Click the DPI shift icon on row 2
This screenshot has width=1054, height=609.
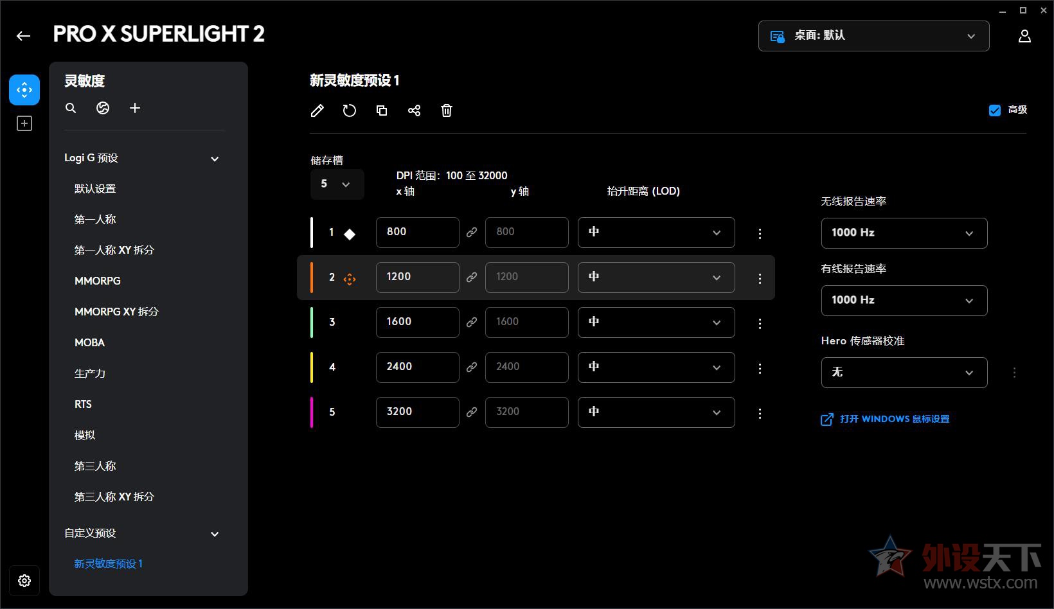(x=350, y=279)
